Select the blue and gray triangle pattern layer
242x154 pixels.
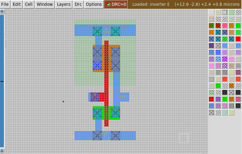(218, 59)
